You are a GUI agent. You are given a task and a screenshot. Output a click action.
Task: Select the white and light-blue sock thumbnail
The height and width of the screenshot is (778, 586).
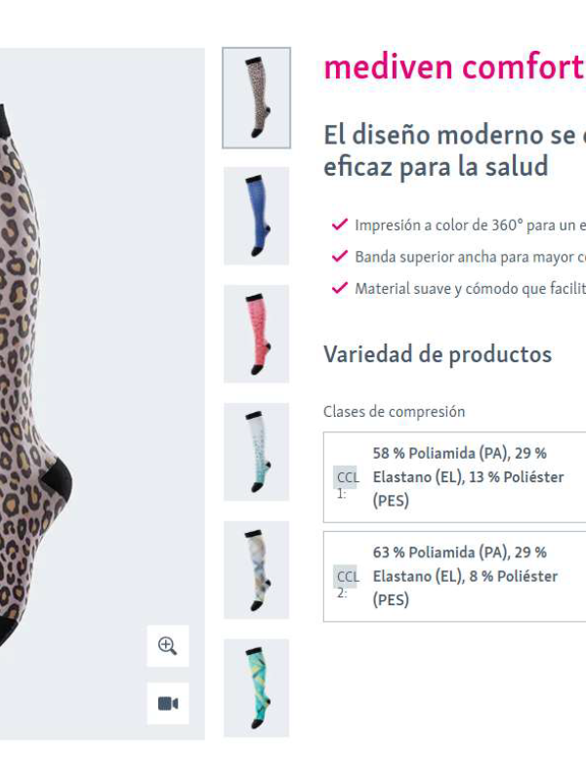pyautogui.click(x=256, y=452)
